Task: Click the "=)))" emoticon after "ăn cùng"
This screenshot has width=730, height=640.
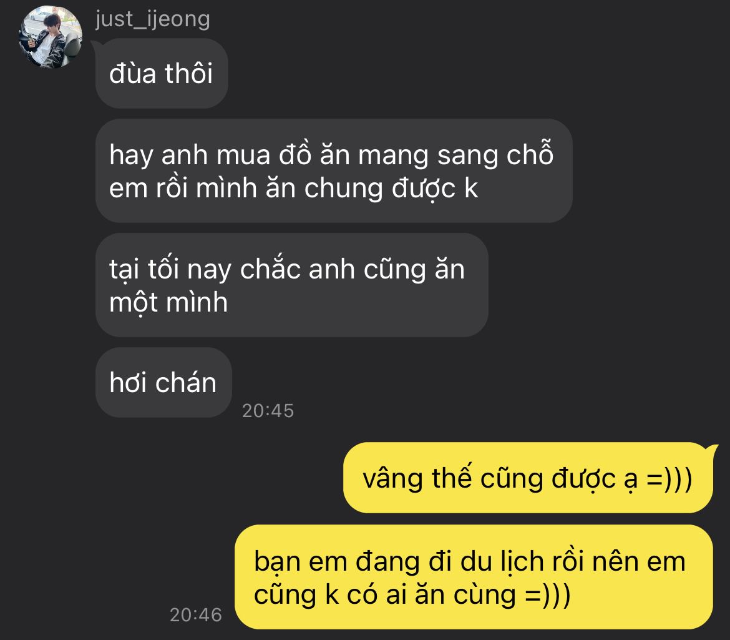Action: 548,595
